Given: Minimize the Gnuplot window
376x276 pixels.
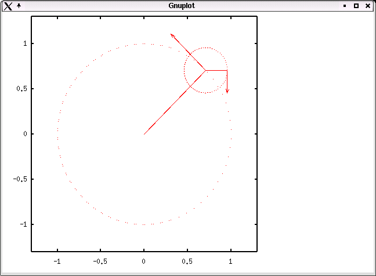Looking at the screenshot, I should [x=345, y=6].
